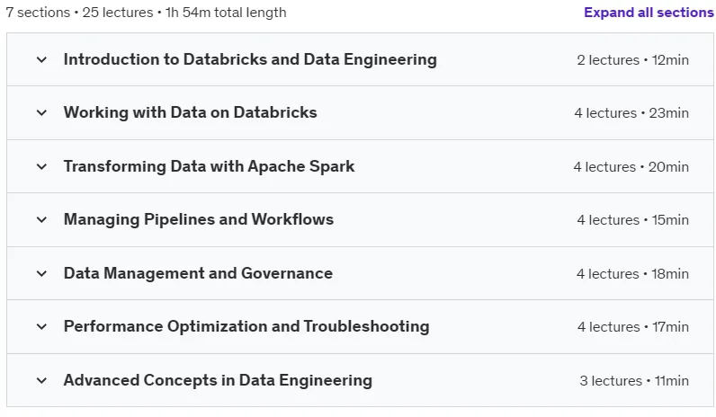The height and width of the screenshot is (417, 716).
Task: Expand Working with Data on Databricks chevron
Action: coord(41,112)
